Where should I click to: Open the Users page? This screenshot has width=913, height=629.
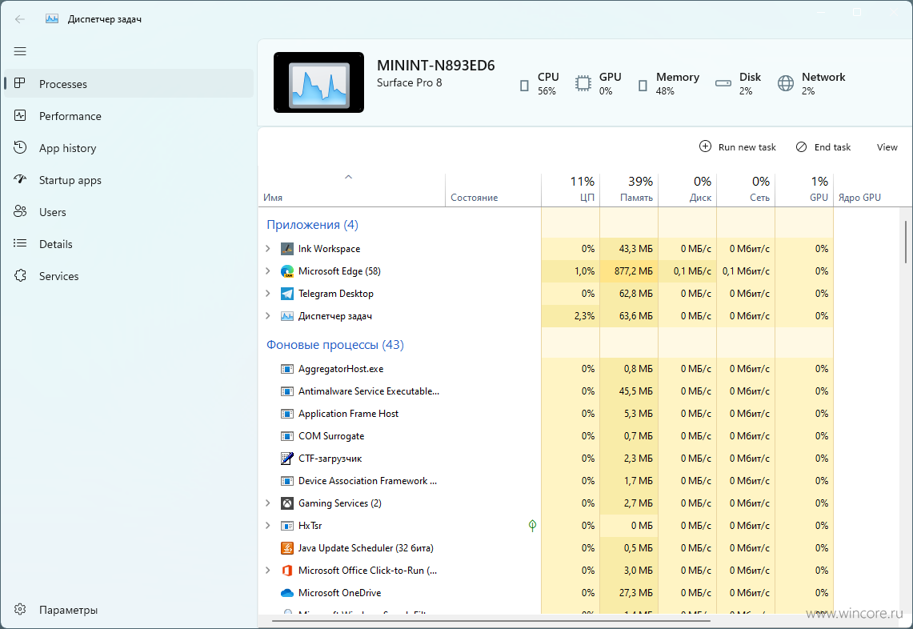click(x=129, y=212)
